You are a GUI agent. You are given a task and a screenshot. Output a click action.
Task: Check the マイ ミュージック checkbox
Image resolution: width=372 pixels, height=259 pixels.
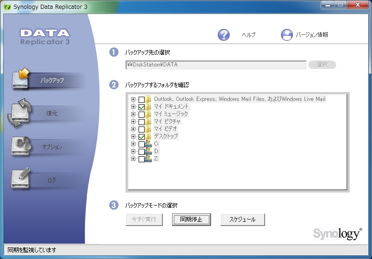tap(141, 114)
